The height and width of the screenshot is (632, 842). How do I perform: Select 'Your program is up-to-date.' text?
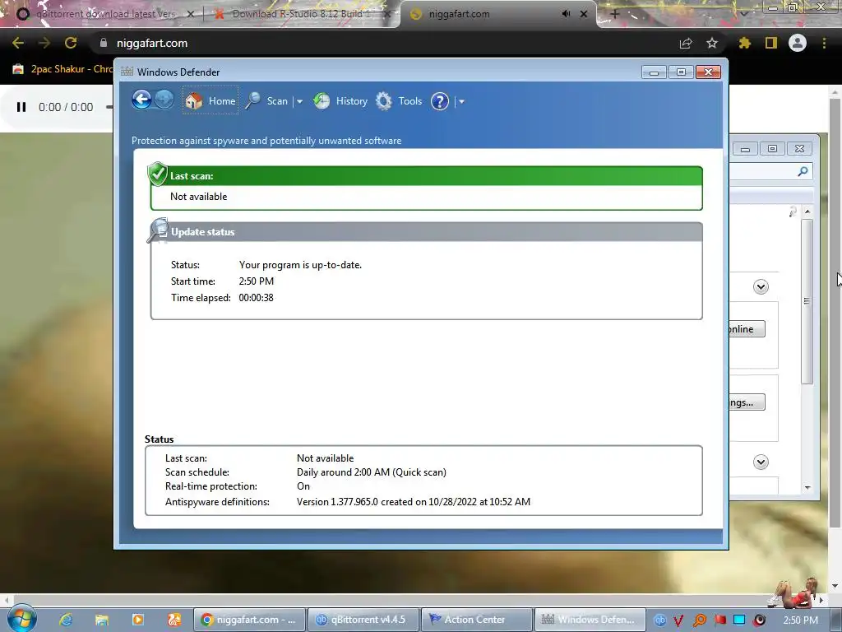[300, 265]
